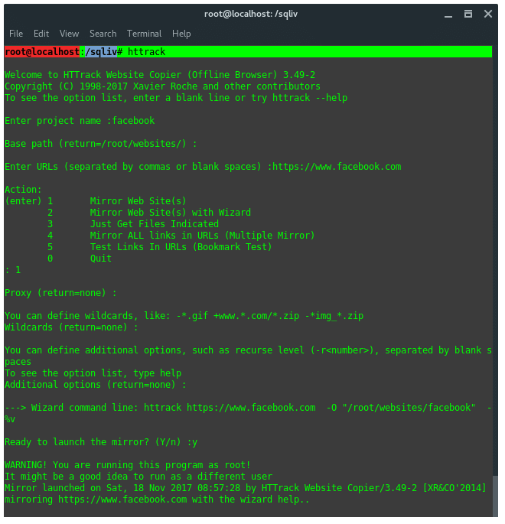This screenshot has width=505, height=524.
Task: Close the terminal window
Action: click(488, 14)
